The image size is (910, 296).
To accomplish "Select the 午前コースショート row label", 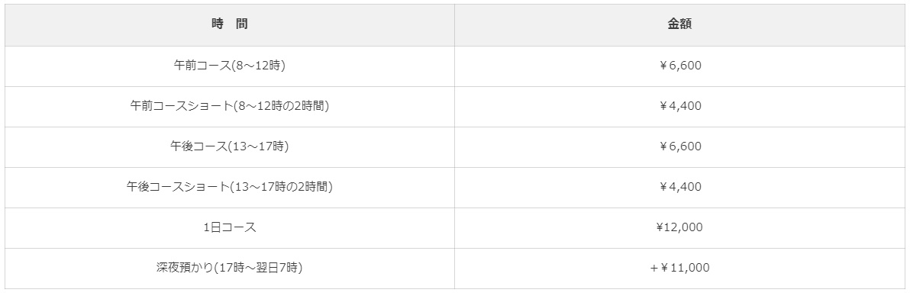I will point(230,107).
